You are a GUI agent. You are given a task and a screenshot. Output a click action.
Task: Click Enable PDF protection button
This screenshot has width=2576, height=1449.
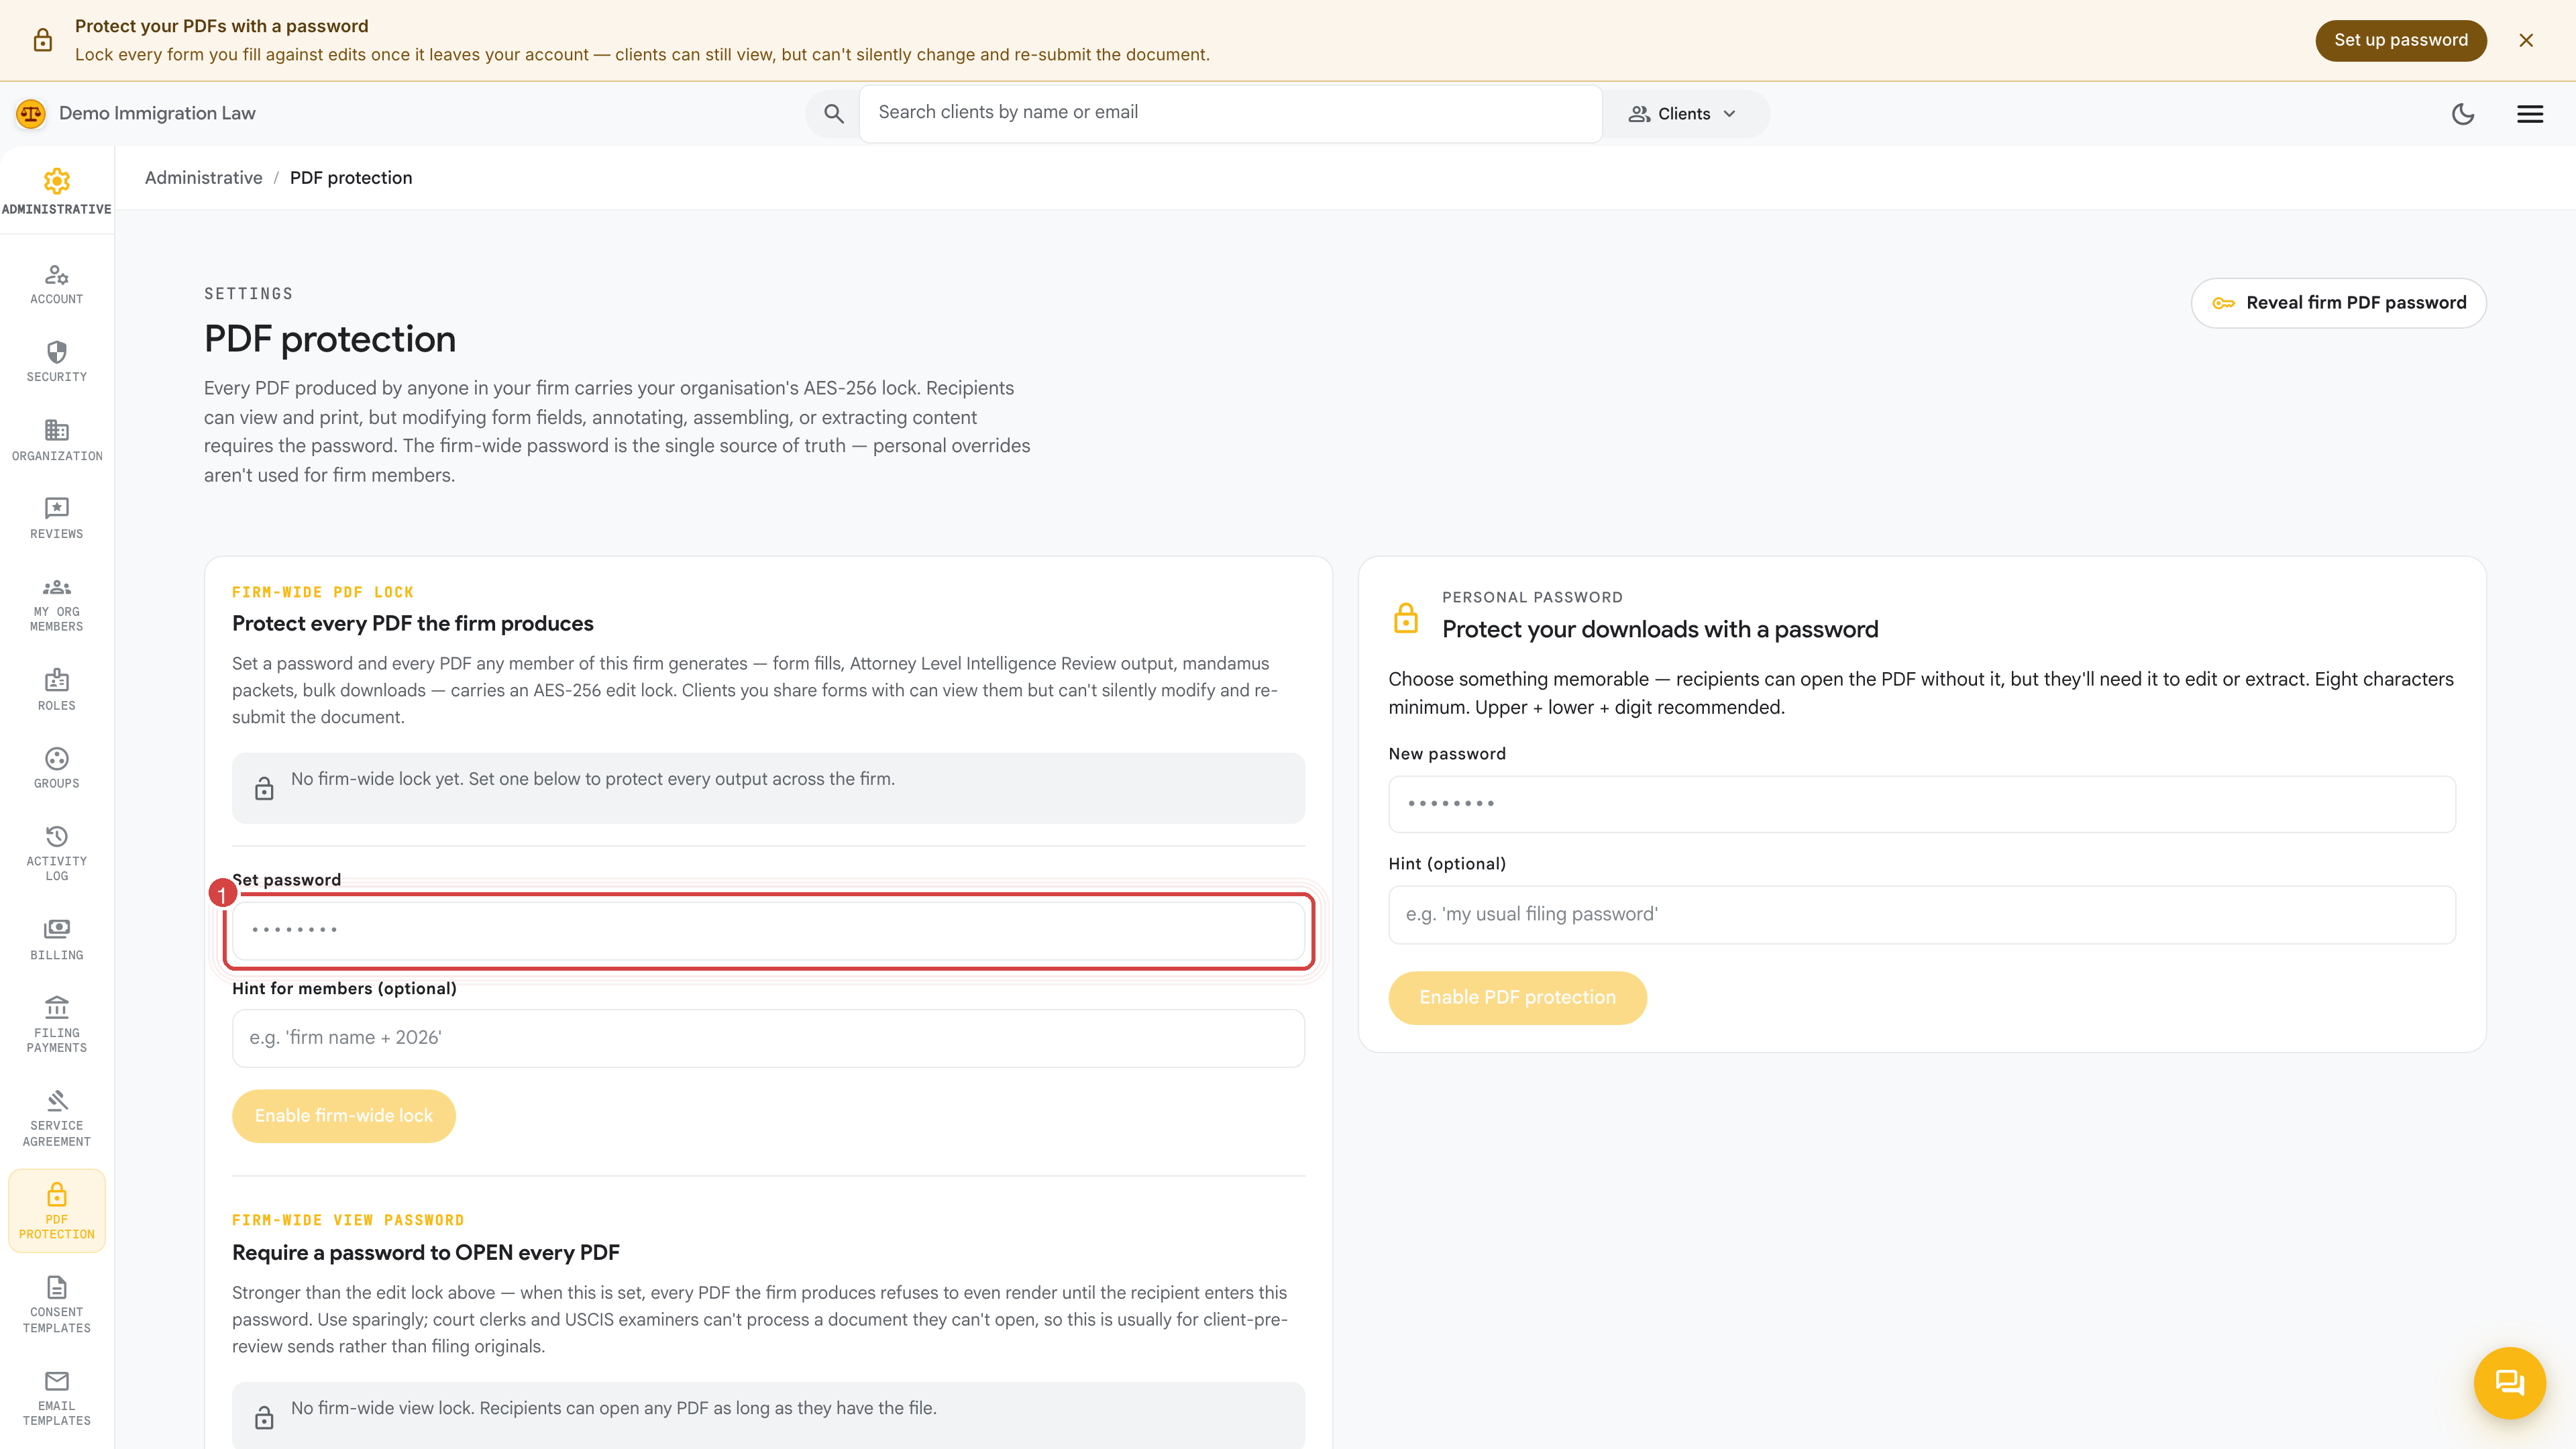click(x=1517, y=997)
